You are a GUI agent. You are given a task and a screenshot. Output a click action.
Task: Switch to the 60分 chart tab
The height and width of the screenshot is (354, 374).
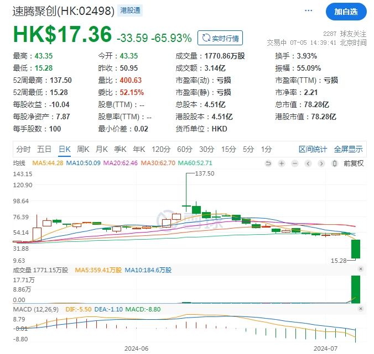tap(185, 149)
